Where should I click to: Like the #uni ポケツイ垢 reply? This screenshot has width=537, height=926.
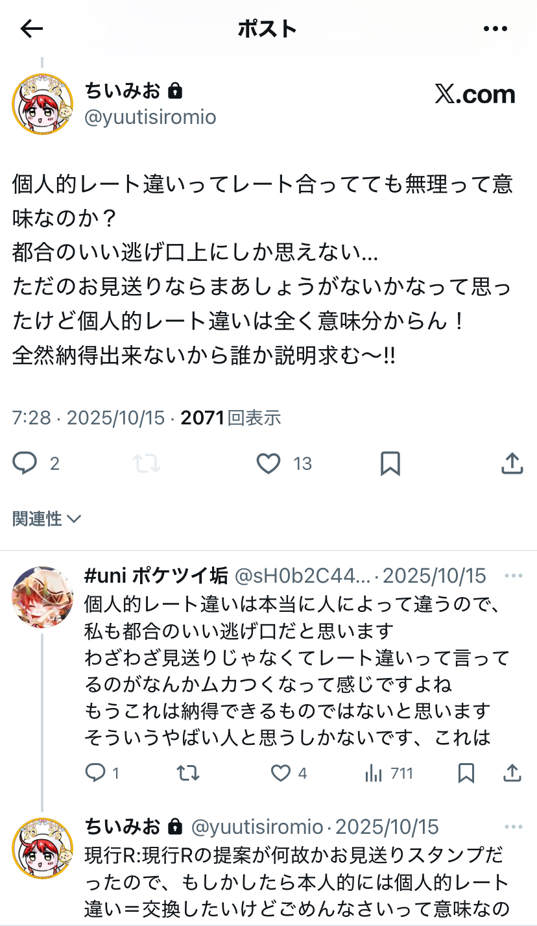tap(280, 773)
